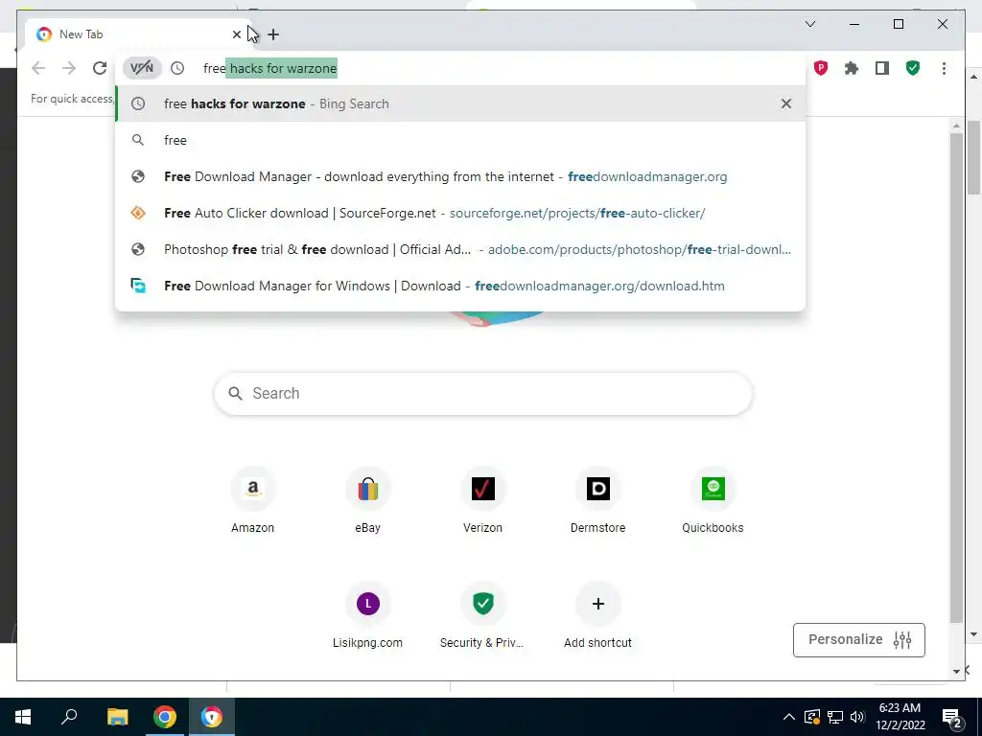Open the Dermstore shortcut

(x=598, y=500)
